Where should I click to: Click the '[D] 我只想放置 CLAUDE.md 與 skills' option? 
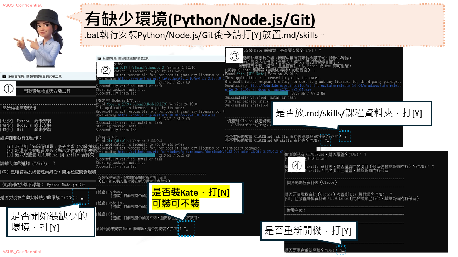coord(50,155)
